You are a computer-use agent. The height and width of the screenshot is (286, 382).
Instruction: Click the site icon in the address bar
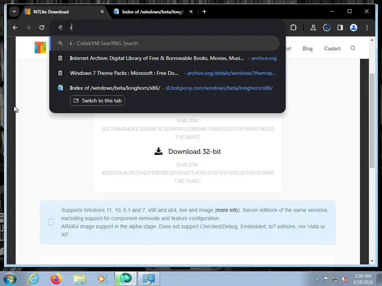60,28
